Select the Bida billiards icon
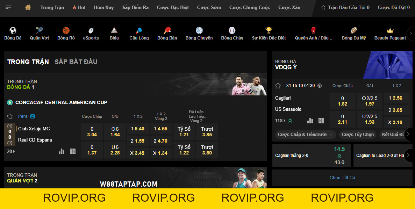This screenshot has height=209, width=415. point(114,30)
